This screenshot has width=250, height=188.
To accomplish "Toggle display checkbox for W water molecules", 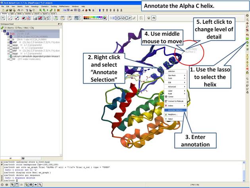I will (x=10, y=59).
